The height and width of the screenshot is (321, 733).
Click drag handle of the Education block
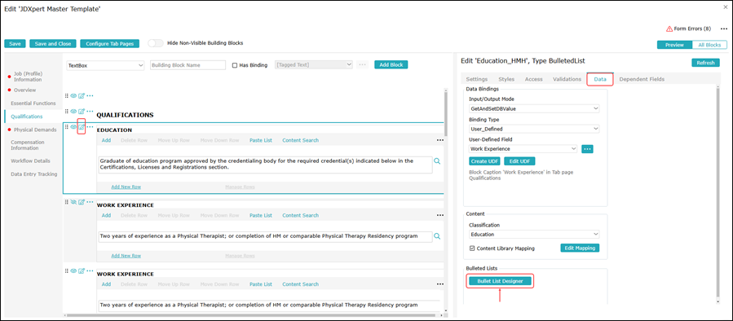[x=66, y=127]
